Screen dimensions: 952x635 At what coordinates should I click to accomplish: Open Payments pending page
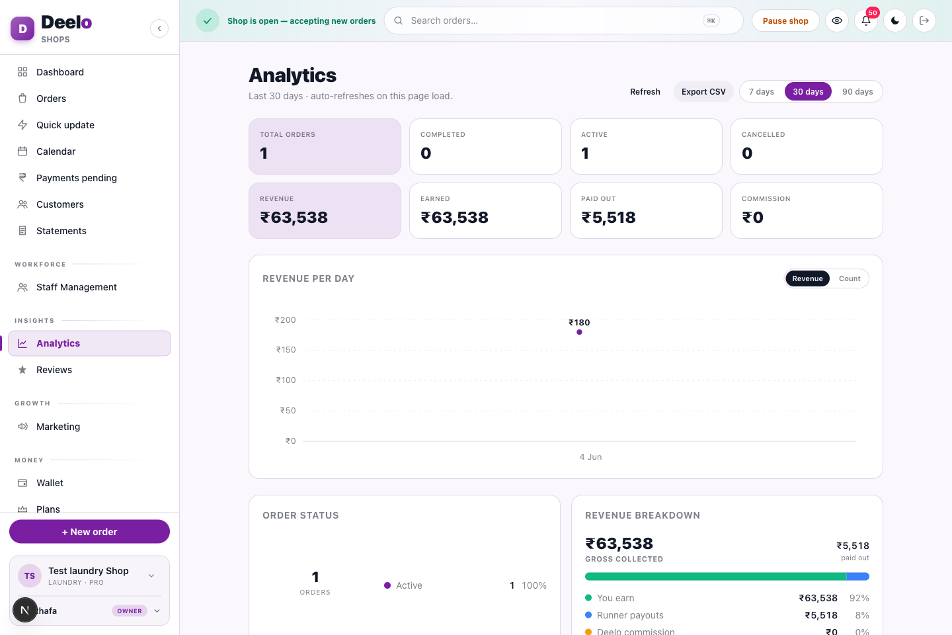tap(89, 178)
